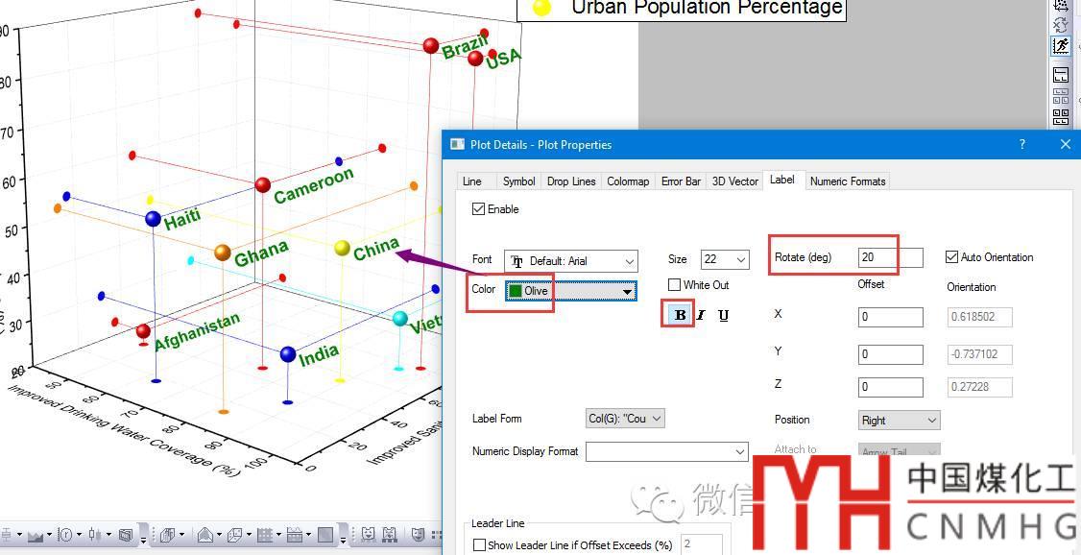Click the 3D surface plot icon
This screenshot has width=1081, height=555.
coord(204,535)
